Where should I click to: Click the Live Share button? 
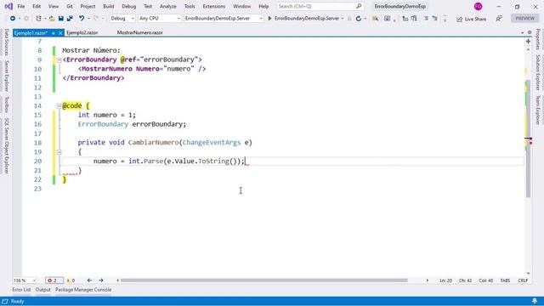[x=472, y=19]
